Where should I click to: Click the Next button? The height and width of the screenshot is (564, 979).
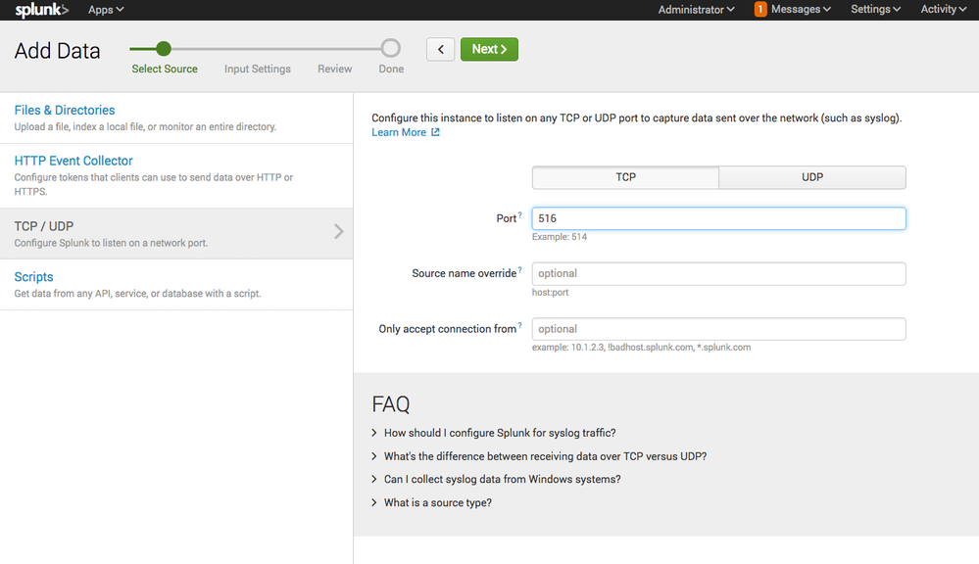pos(489,49)
